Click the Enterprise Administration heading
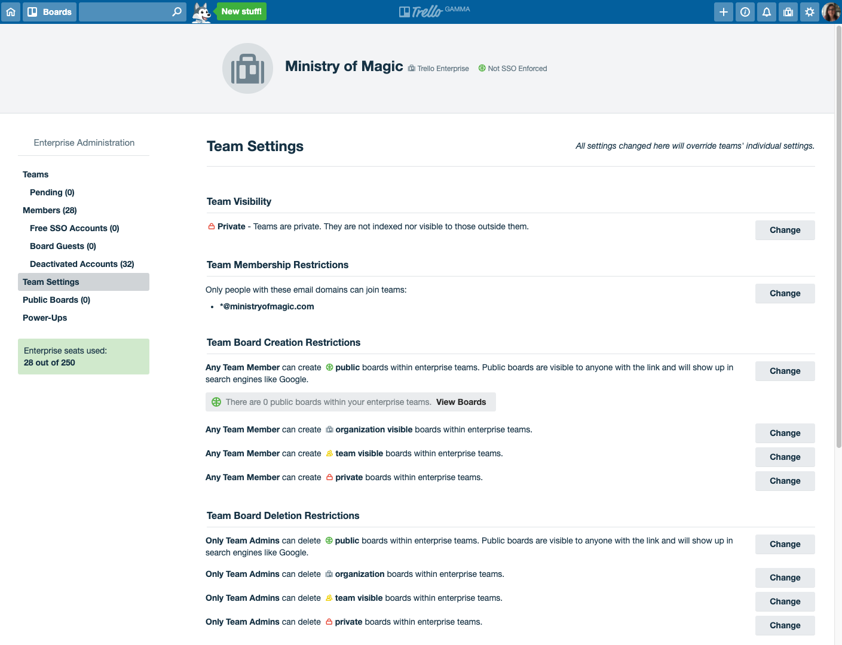 click(84, 143)
